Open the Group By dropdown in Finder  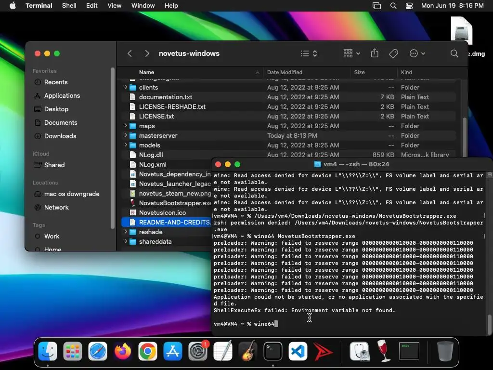(351, 53)
